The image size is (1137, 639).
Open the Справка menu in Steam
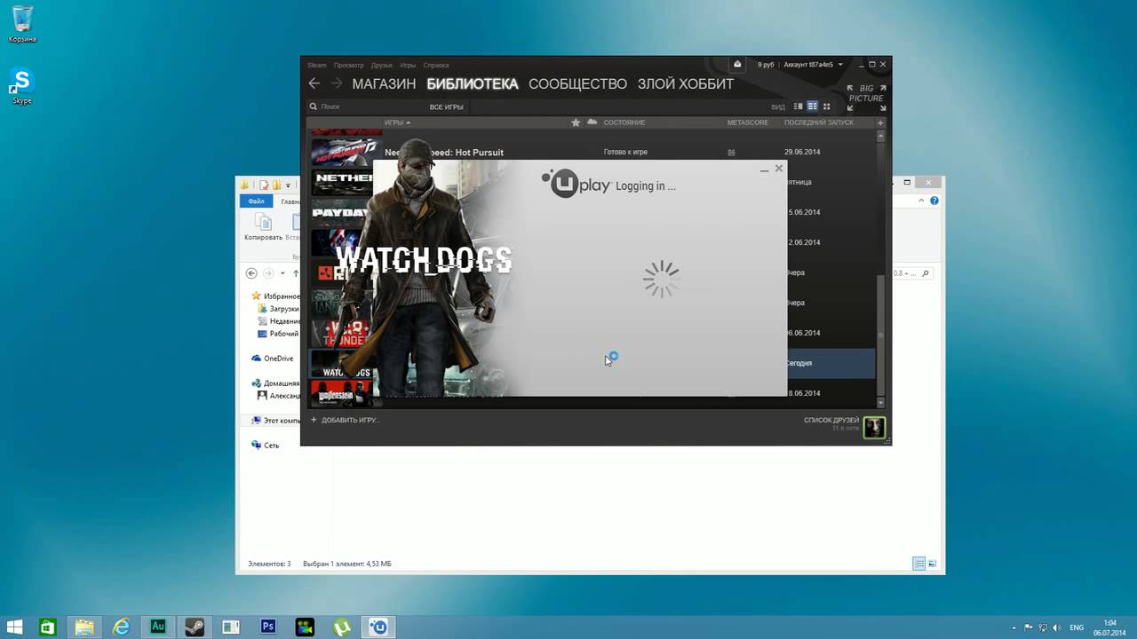(436, 65)
